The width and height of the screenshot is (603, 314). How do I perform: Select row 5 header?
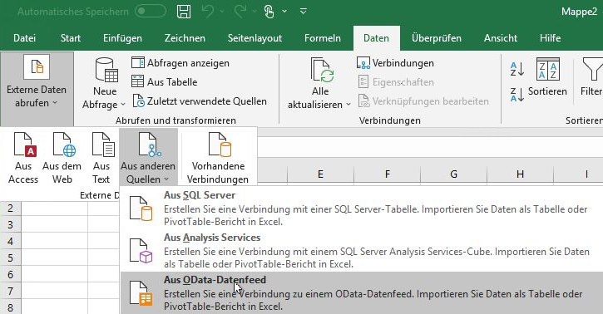click(x=10, y=258)
